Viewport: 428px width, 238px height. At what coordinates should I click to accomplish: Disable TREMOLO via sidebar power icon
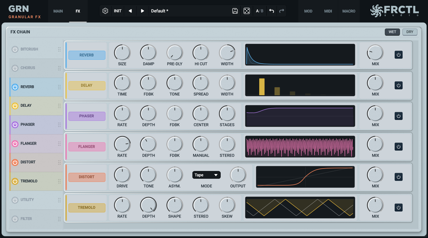pos(15,181)
